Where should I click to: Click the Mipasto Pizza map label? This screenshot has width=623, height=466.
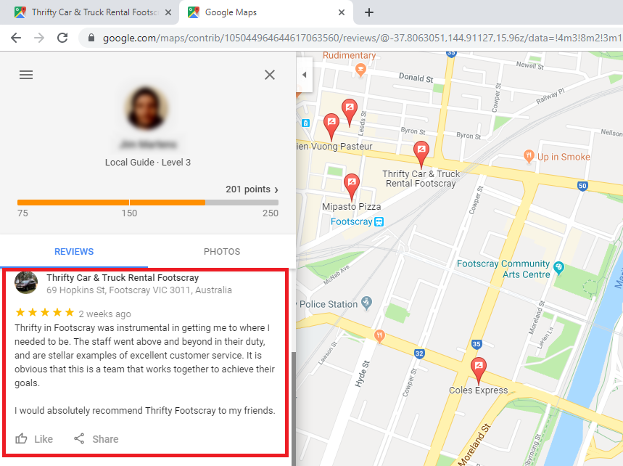352,207
